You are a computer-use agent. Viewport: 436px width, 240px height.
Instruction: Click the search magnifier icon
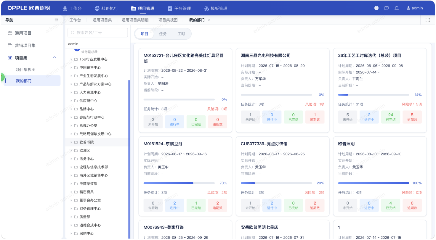[x=73, y=33]
